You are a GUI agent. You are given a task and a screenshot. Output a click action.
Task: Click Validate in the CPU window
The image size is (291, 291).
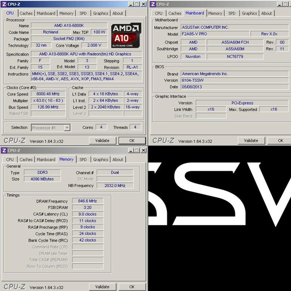102,141
